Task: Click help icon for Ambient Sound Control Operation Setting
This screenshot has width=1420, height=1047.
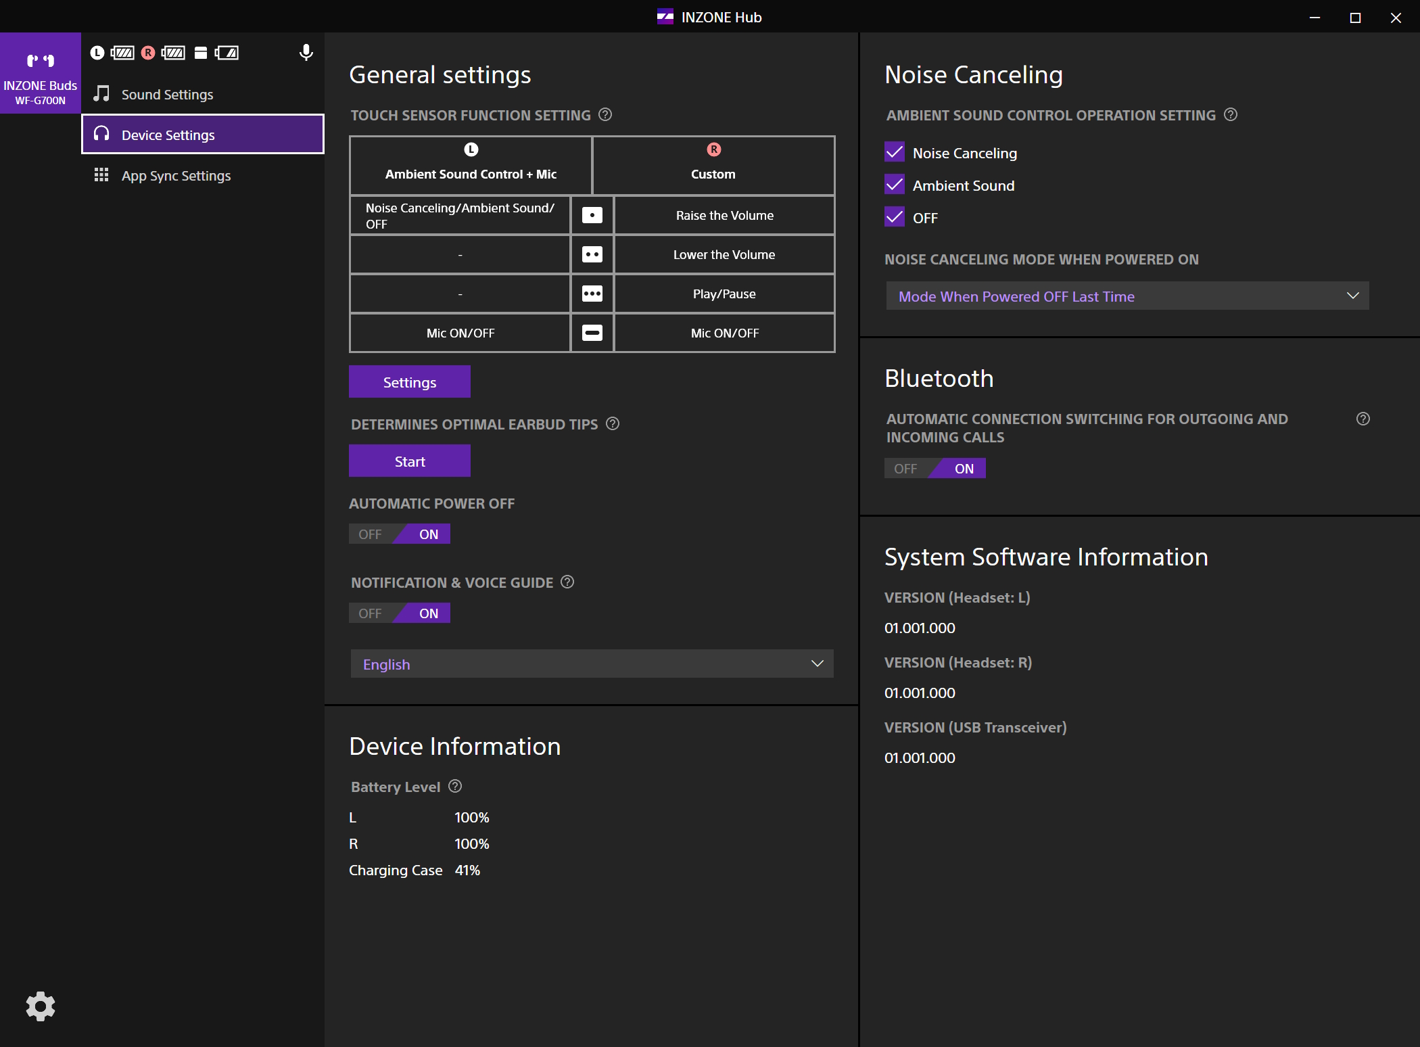Action: pyautogui.click(x=1231, y=115)
